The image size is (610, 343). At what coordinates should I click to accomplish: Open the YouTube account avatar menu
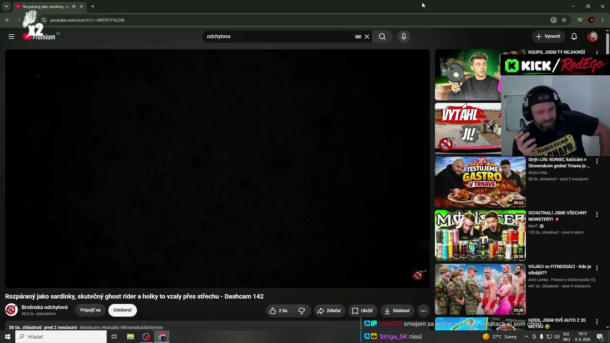tap(592, 37)
